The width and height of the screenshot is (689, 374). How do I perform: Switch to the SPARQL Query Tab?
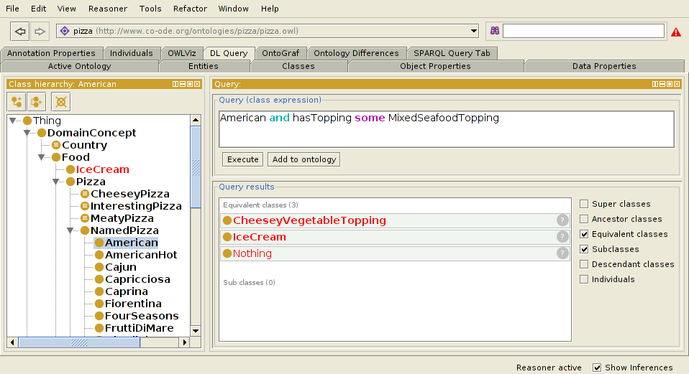point(452,53)
